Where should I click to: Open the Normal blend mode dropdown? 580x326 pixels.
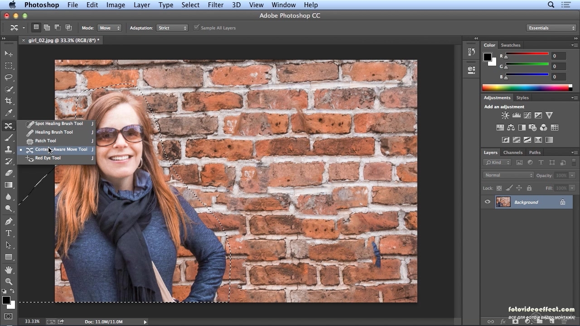(508, 175)
